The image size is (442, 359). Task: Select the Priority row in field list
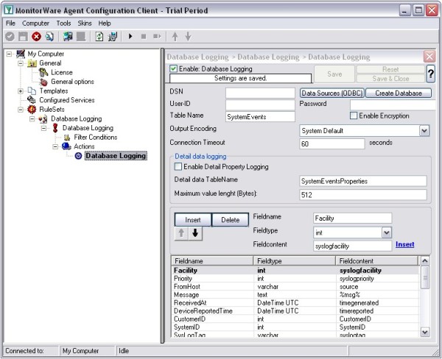coord(295,279)
